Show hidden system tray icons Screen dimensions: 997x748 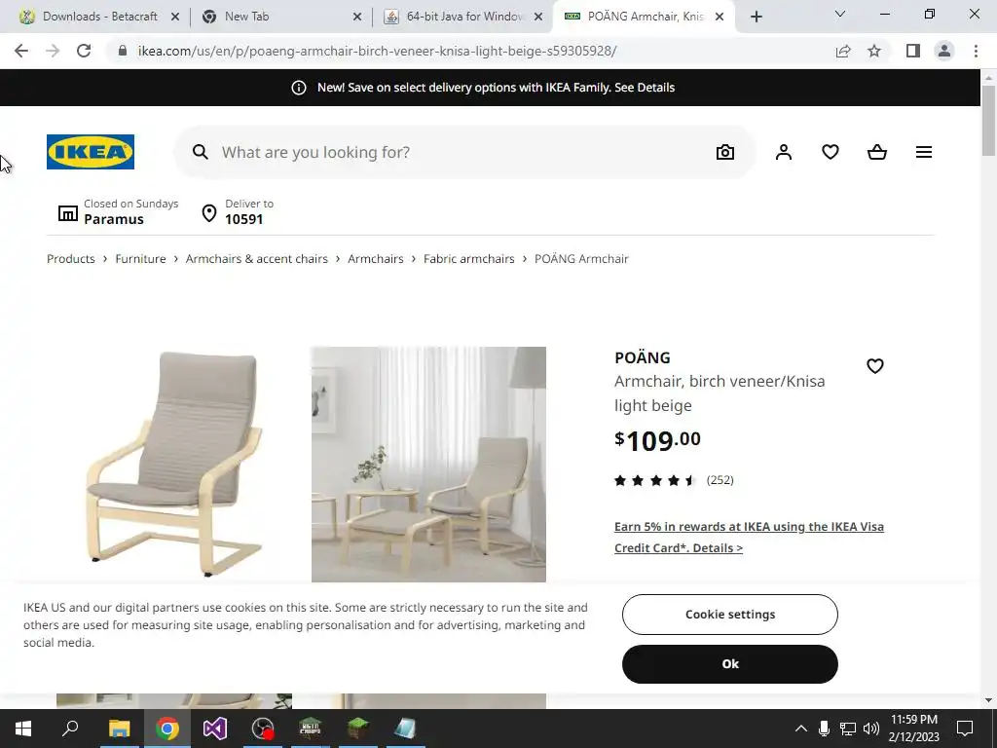801,729
